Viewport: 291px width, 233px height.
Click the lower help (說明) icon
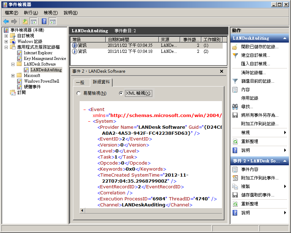pyautogui.click(x=235, y=212)
